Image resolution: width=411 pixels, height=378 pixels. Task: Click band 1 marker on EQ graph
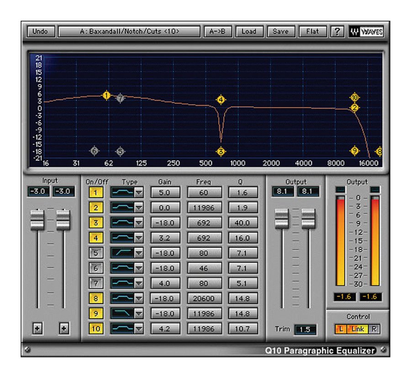pyautogui.click(x=106, y=95)
